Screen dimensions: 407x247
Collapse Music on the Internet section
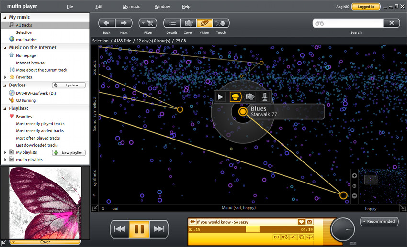click(5, 48)
